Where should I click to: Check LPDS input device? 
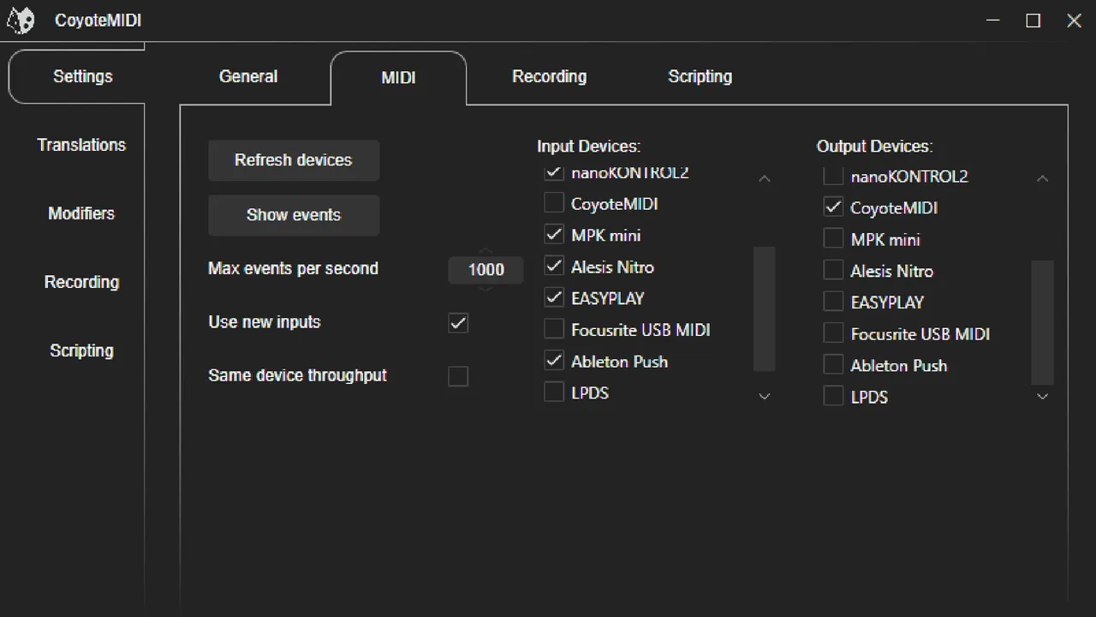(x=554, y=392)
